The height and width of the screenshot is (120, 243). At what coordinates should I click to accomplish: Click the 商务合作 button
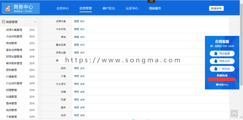(222, 61)
